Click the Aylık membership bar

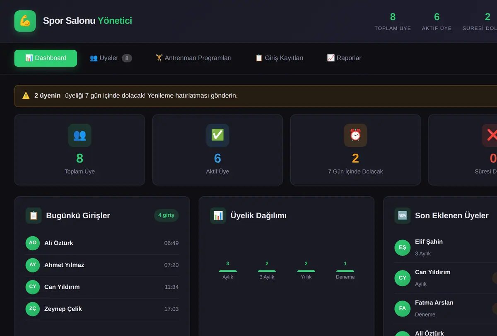pos(228,271)
